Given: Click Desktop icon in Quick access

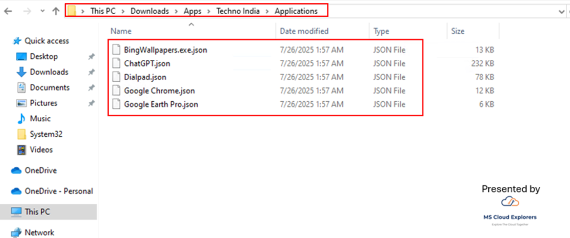Looking at the screenshot, I should point(22,57).
